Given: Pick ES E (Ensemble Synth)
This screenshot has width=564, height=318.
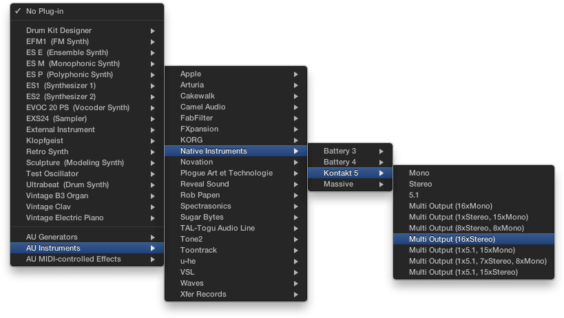Looking at the screenshot, I should 87,52.
